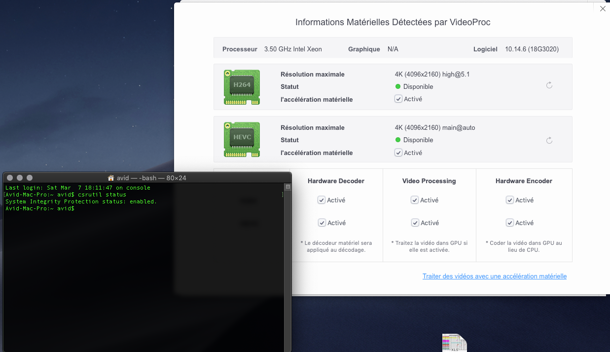
Task: Click the home folder icon in Terminal title
Action: pyautogui.click(x=111, y=178)
